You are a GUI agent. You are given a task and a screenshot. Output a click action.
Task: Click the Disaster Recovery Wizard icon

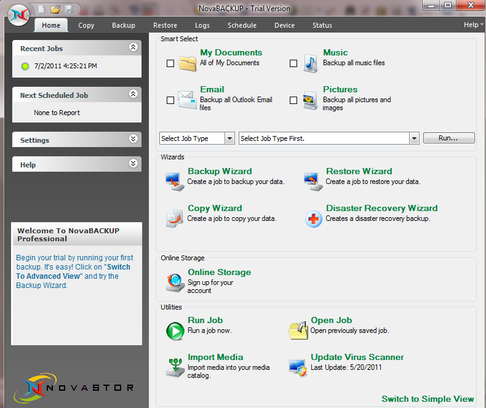(x=314, y=218)
